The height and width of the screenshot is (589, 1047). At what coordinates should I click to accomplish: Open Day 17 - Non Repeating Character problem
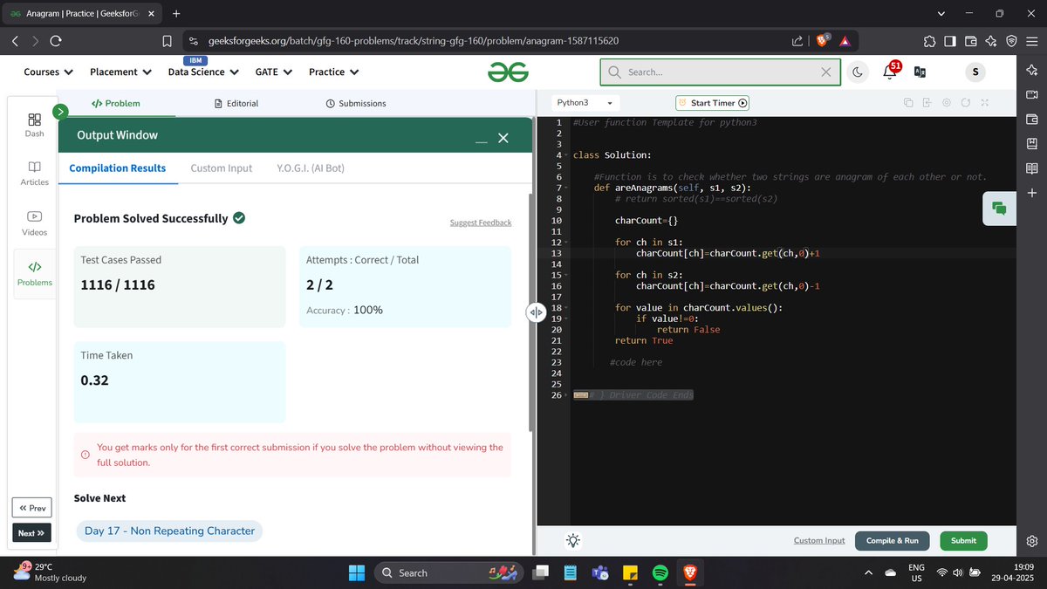pyautogui.click(x=169, y=531)
